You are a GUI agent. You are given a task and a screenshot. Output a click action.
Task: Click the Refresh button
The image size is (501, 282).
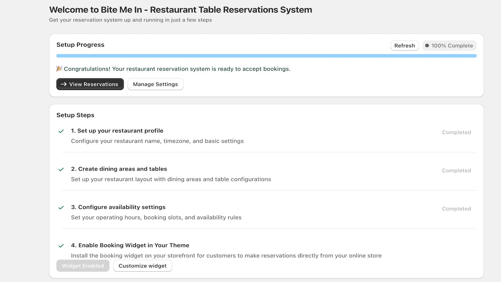coord(405,45)
